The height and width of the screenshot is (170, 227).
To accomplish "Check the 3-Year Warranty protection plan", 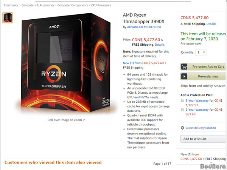I will (x=183, y=100).
